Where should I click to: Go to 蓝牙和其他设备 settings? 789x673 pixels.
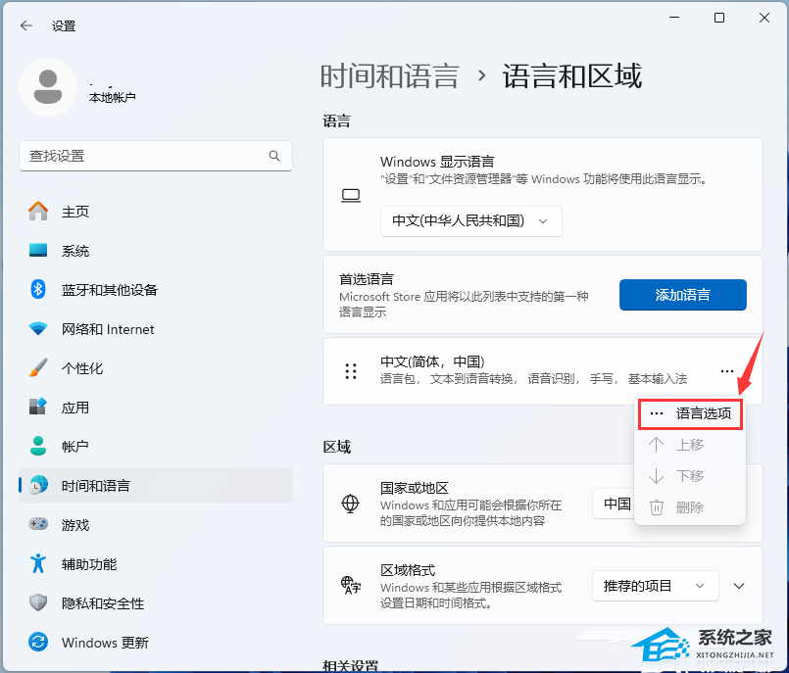tap(156, 290)
